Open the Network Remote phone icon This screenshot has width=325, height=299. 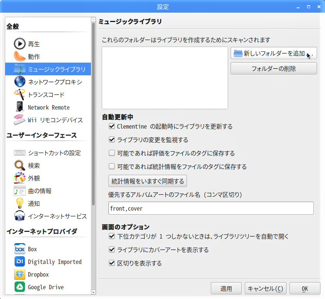pyautogui.click(x=20, y=107)
